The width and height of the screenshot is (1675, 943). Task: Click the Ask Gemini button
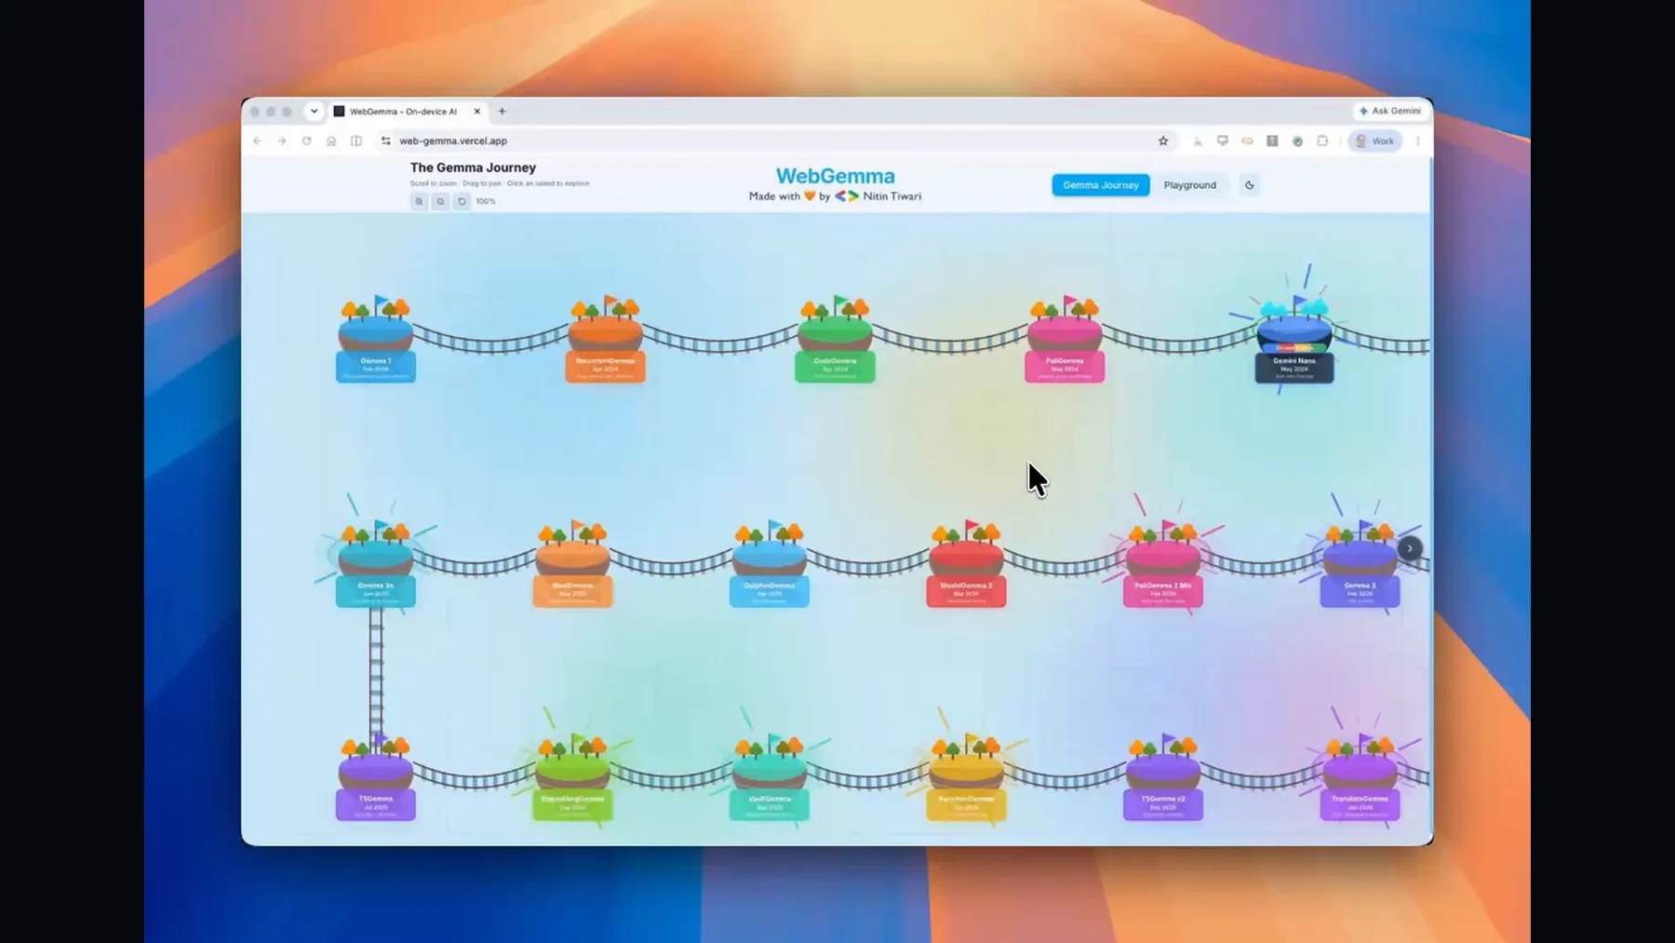pos(1390,111)
